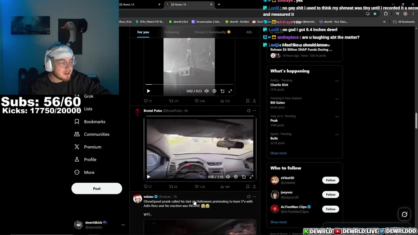Open dewrld | Kick bookmark

[x=178, y=22]
